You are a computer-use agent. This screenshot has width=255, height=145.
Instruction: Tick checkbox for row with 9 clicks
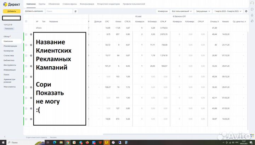click(x=26, y=45)
